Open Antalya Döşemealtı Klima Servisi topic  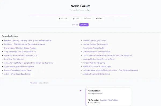click(97, 74)
